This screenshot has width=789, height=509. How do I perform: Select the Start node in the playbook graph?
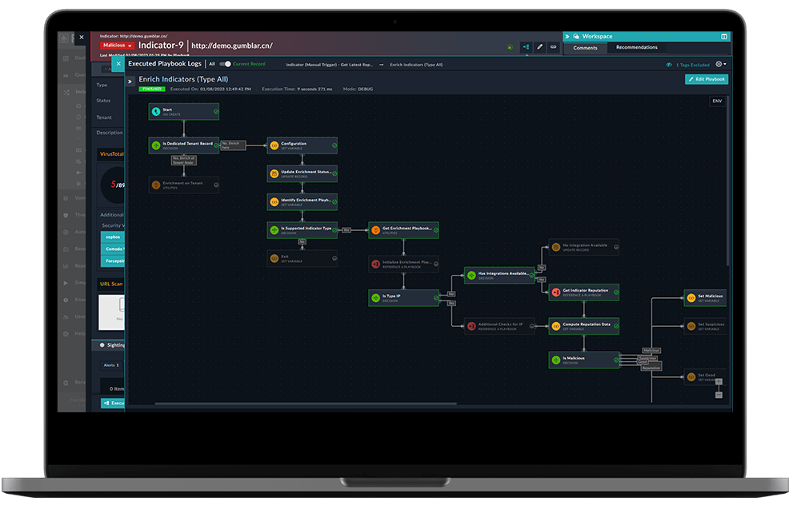click(x=184, y=111)
